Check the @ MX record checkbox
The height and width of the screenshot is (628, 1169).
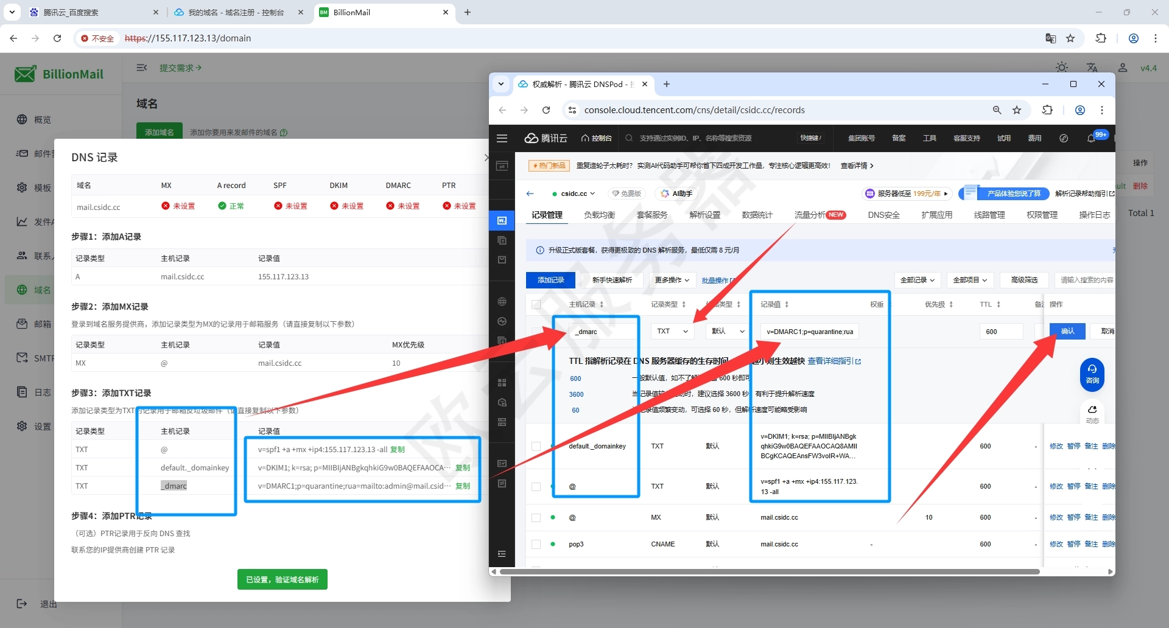pos(536,517)
